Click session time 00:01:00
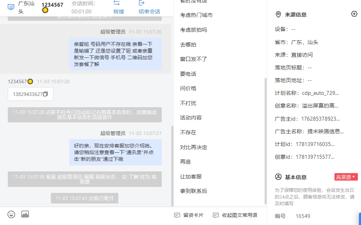Viewport: 361px width, 225px height. tap(81, 12)
